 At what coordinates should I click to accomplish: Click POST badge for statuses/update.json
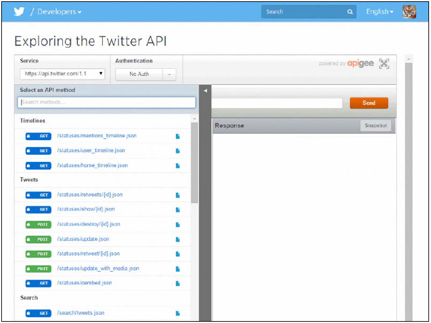point(38,240)
